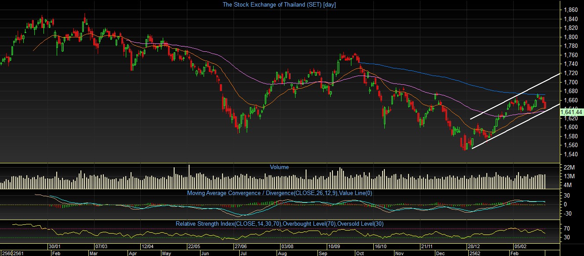
Task: Click the 1,580 price axis label
Action: tap(570, 136)
